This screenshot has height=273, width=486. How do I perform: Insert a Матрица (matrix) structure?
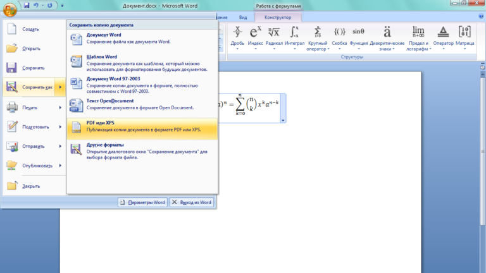[x=464, y=38]
